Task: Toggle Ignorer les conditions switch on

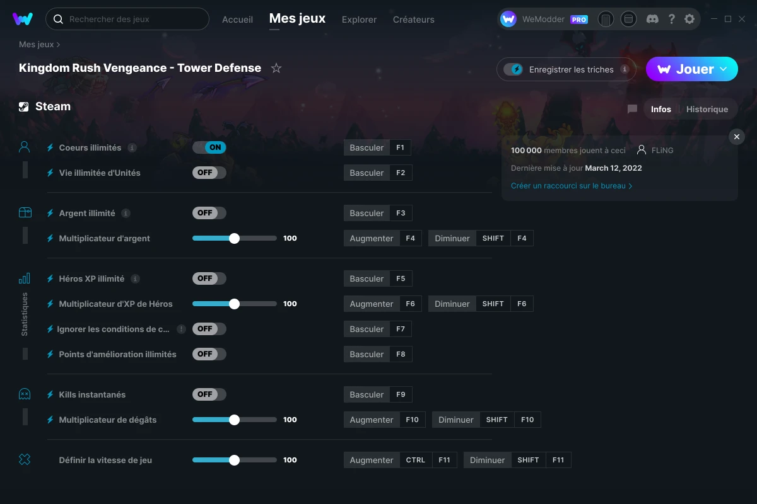Action: [209, 329]
